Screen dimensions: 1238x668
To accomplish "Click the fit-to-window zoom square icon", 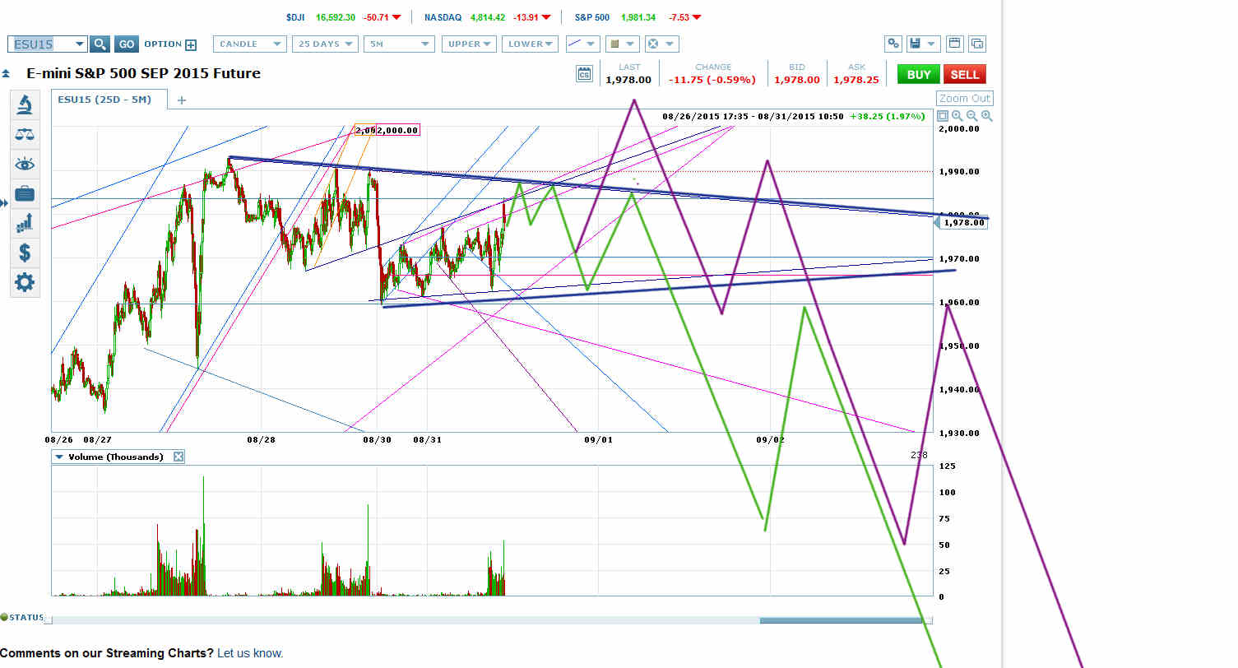I will tap(943, 116).
